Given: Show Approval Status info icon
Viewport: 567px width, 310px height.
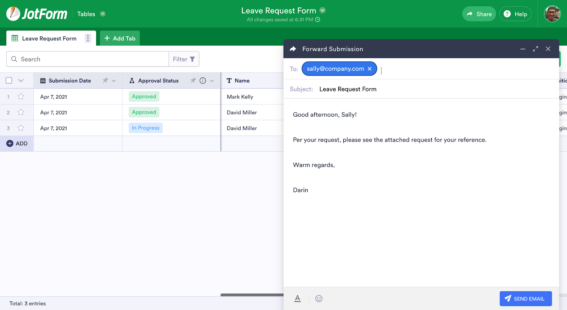Looking at the screenshot, I should click(203, 81).
